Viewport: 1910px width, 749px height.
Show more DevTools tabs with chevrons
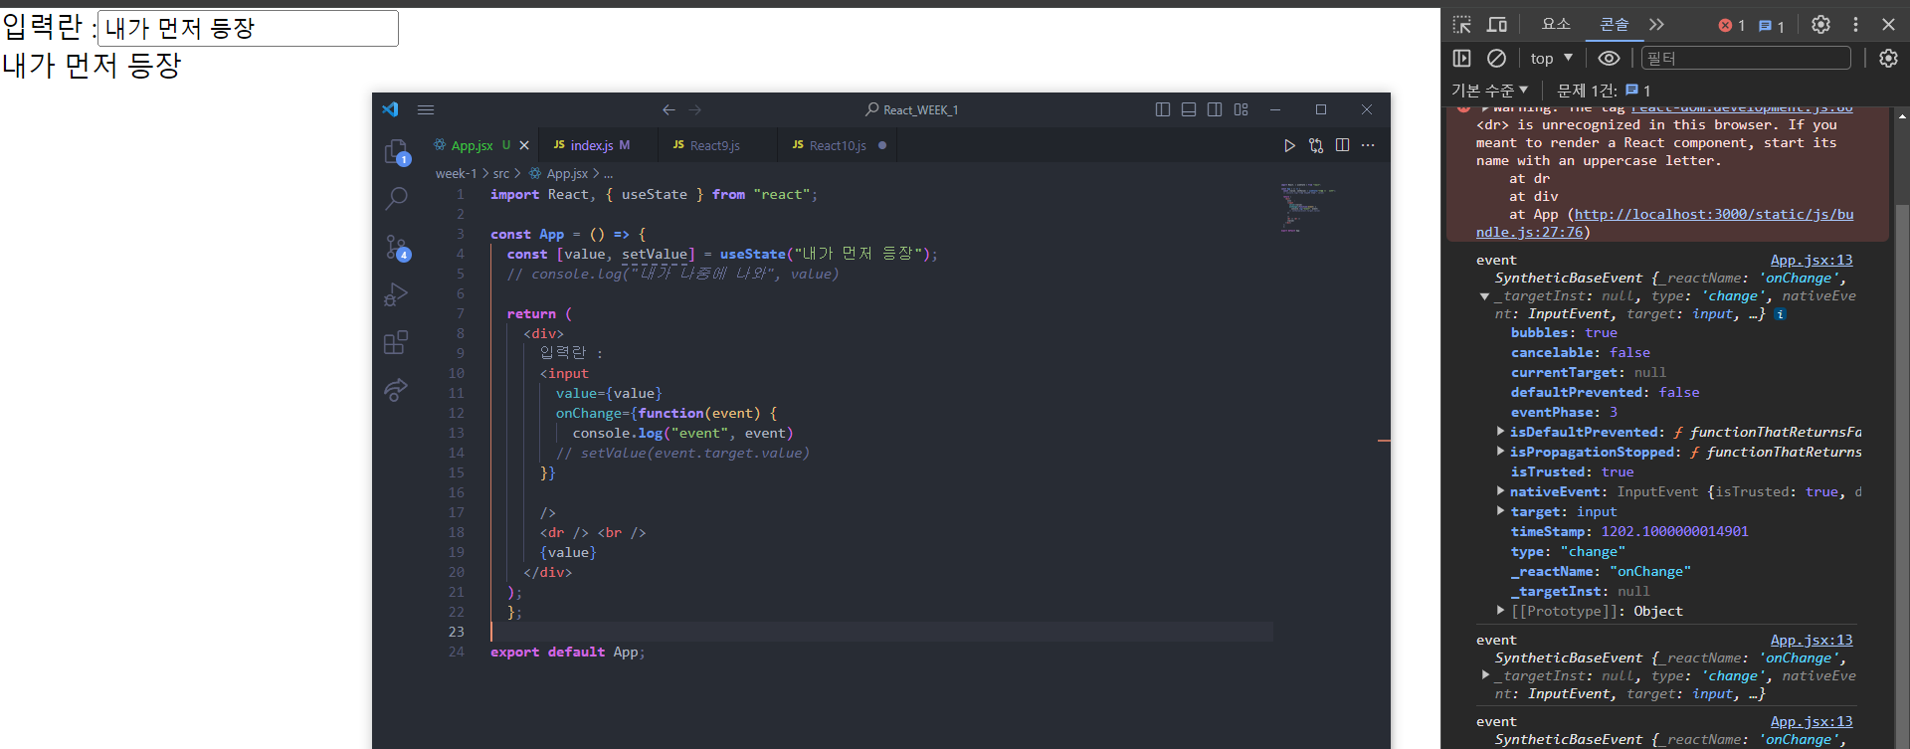(x=1656, y=25)
